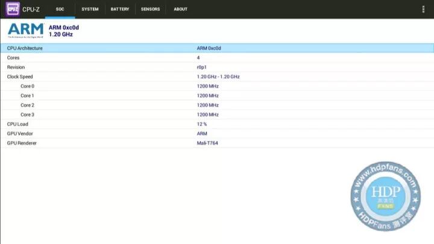Go to the SENSORS tab
434x244 pixels.
pyautogui.click(x=150, y=9)
